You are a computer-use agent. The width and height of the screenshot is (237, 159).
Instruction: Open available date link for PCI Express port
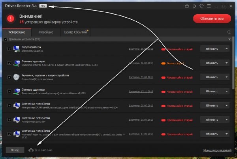(x=141, y=134)
